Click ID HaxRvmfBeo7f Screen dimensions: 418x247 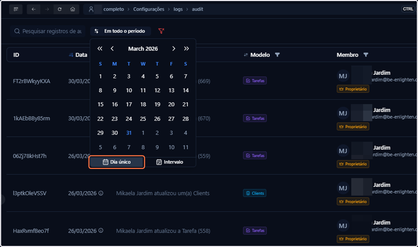click(x=31, y=231)
